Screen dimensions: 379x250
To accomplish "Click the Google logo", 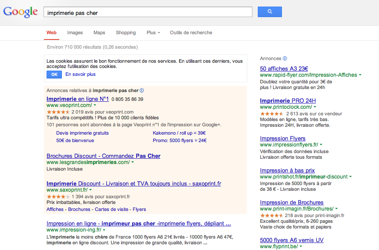I will pos(21,12).
